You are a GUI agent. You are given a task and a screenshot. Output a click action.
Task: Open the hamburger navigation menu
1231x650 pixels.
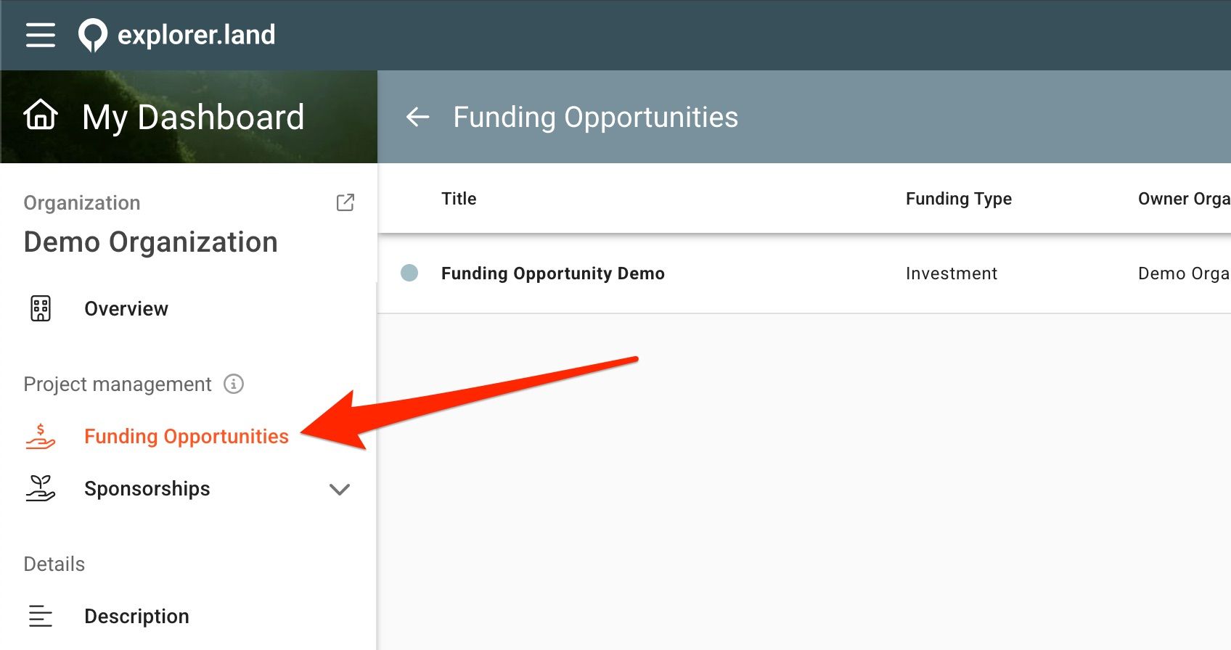coord(41,35)
